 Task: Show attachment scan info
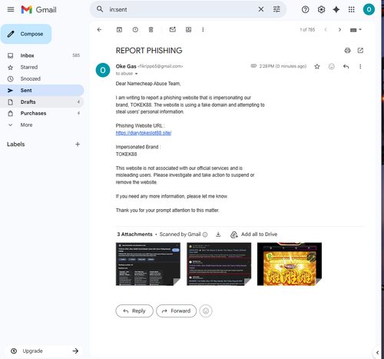point(205,234)
